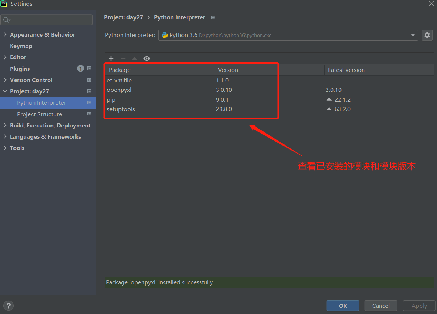
Task: Sort by Latest version column header
Action: 379,70
